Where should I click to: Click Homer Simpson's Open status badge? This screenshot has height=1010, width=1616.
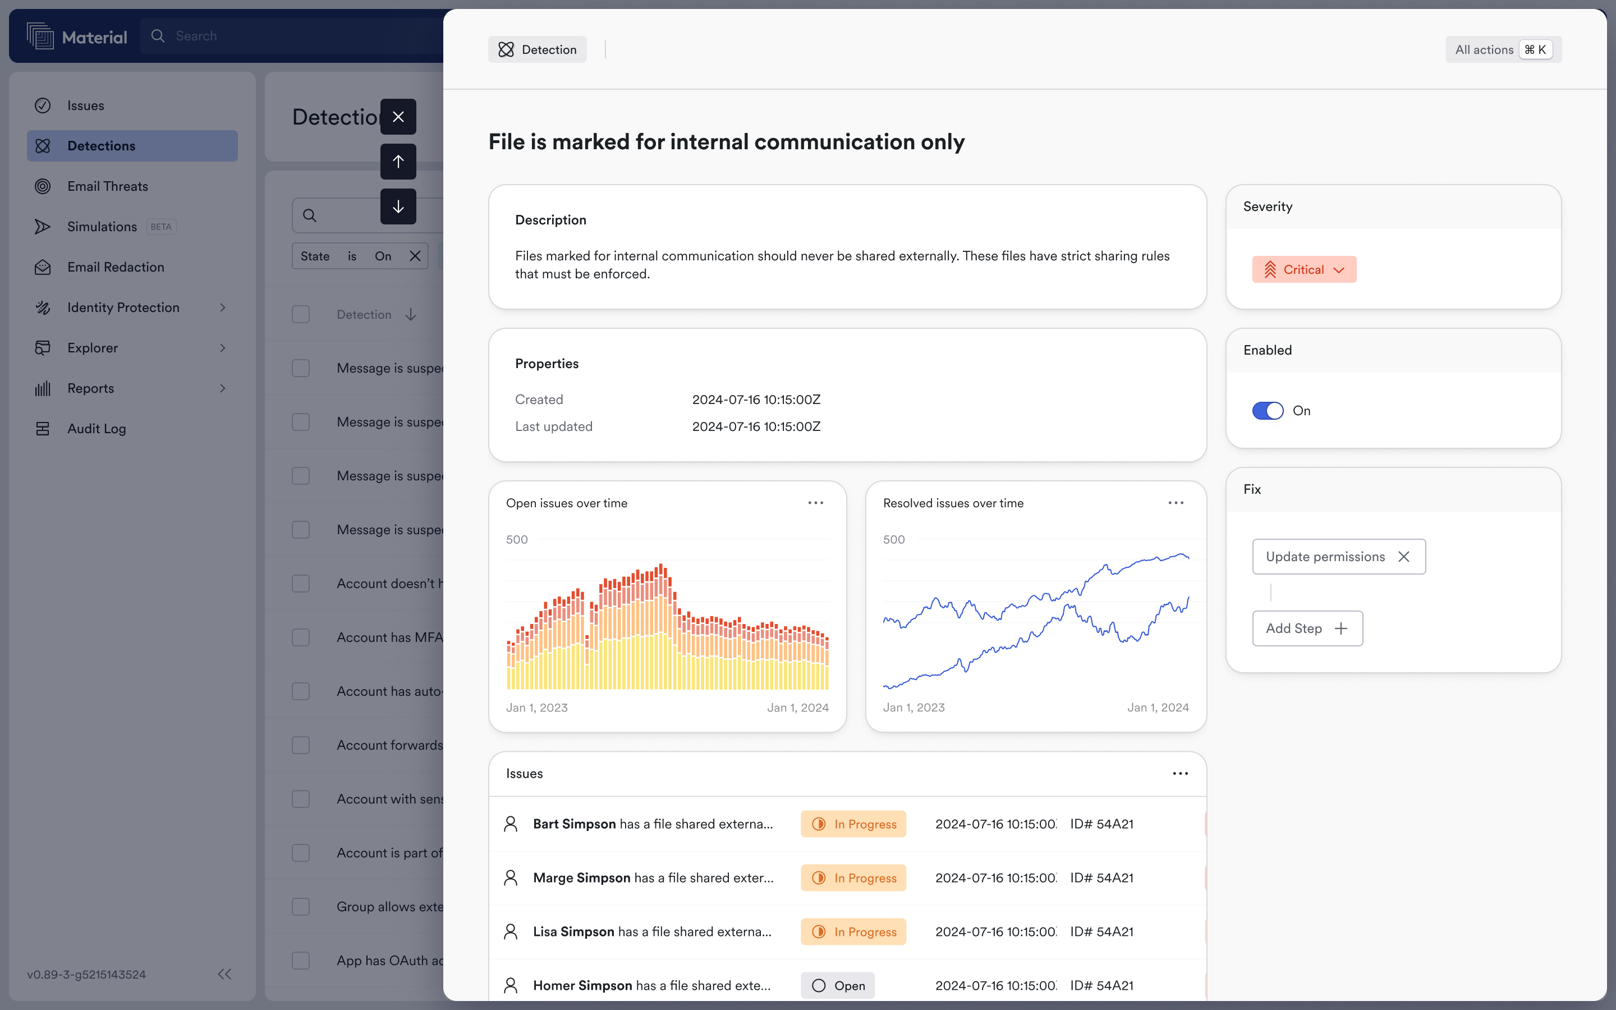point(837,985)
